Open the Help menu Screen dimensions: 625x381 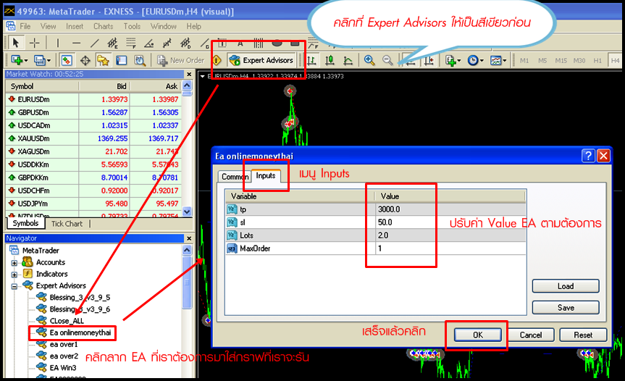pyautogui.click(x=193, y=26)
